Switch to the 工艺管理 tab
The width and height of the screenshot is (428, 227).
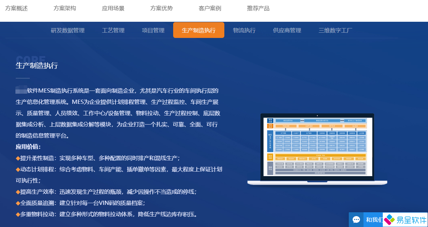point(113,30)
